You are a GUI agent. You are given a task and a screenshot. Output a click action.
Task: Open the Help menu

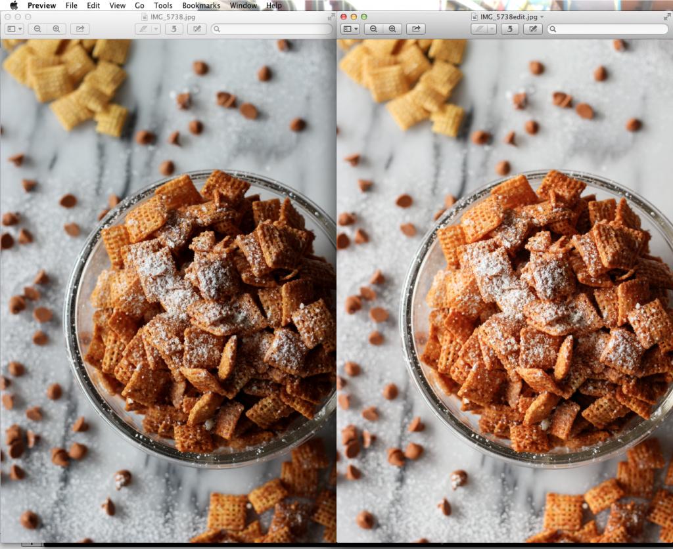point(274,5)
